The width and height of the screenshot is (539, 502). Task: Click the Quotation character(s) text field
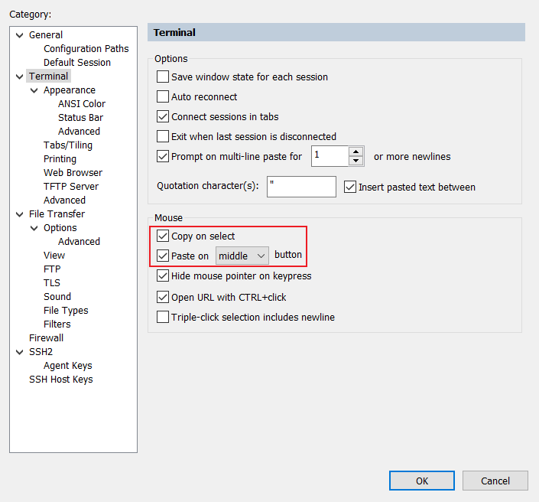pos(301,187)
